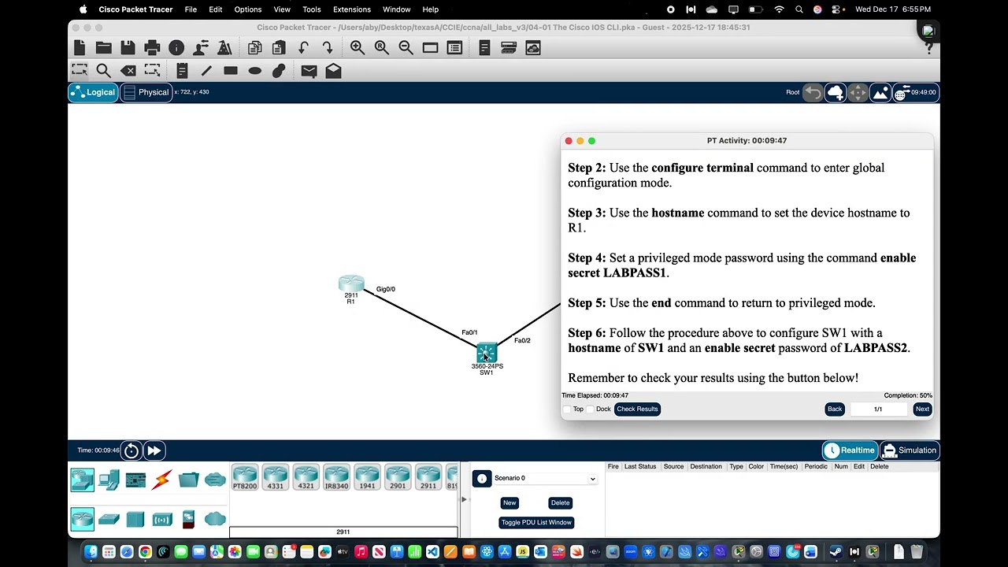Open the Tools menu
1008x567 pixels.
click(312, 9)
